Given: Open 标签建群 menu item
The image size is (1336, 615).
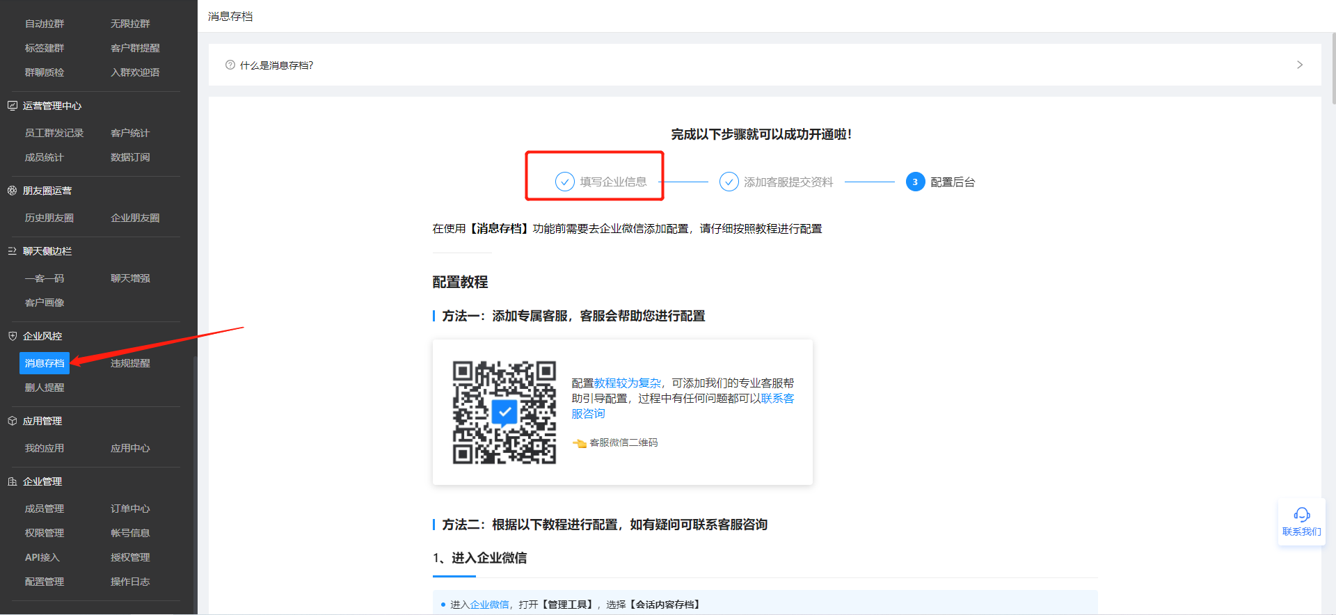Looking at the screenshot, I should [x=45, y=48].
